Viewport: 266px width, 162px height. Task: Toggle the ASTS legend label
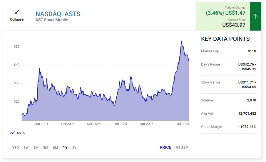coord(21,133)
